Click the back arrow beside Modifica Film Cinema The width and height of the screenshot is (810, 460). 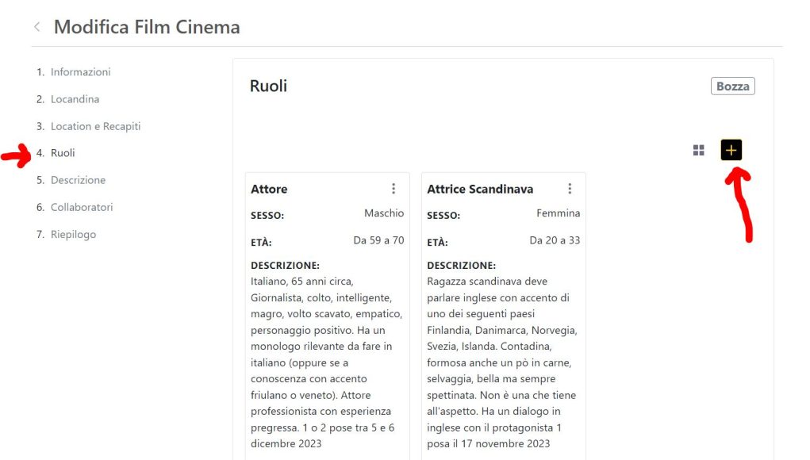(37, 27)
